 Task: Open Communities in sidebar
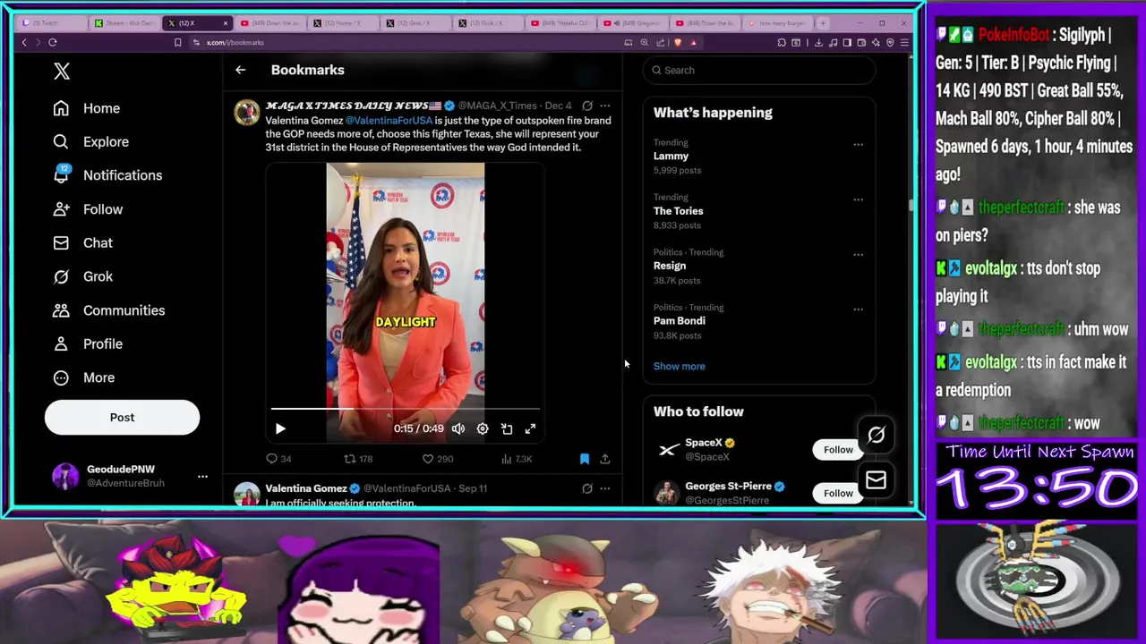[108, 310]
